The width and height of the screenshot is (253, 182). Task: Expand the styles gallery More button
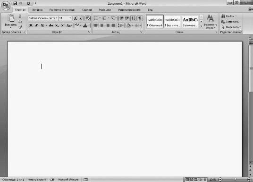(x=201, y=26)
